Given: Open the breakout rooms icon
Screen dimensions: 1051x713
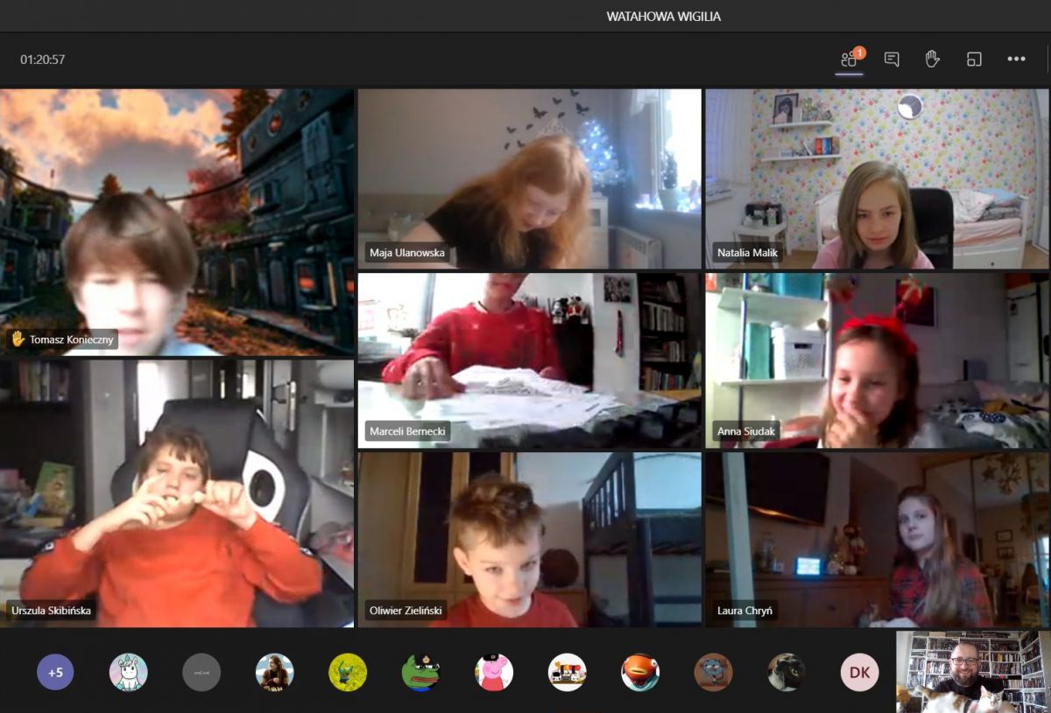Looking at the screenshot, I should click(974, 59).
